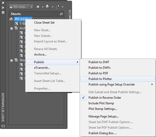This screenshot has height=137, width=156.
Task: Select Publish to PDF
Action: click(x=118, y=73)
